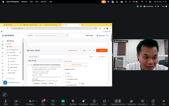Unmute the Audio microphone icon
Viewport: 169px width, 106px height.
click(5, 101)
